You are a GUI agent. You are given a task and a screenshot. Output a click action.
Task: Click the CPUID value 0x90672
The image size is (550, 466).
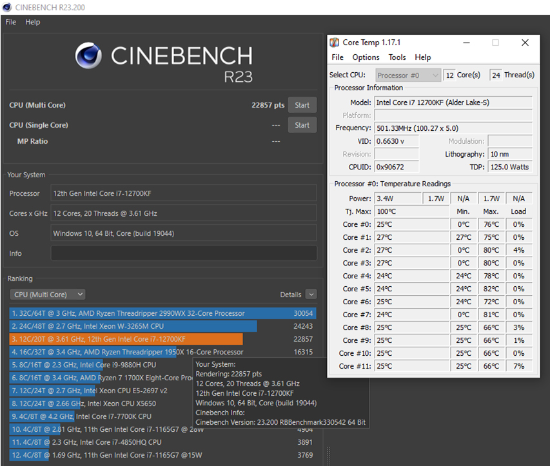point(397,167)
